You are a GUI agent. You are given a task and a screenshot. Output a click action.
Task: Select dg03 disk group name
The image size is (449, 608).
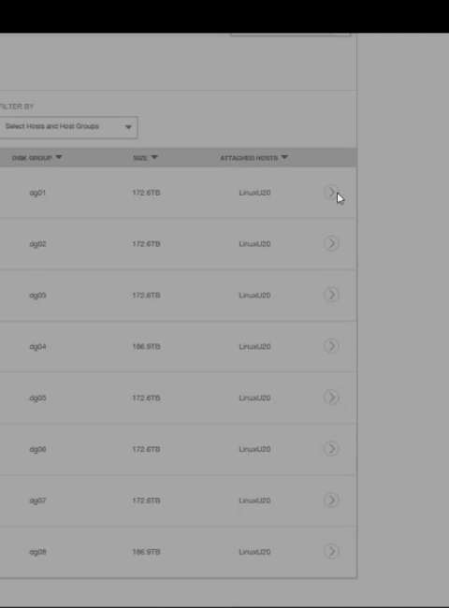[37, 296]
